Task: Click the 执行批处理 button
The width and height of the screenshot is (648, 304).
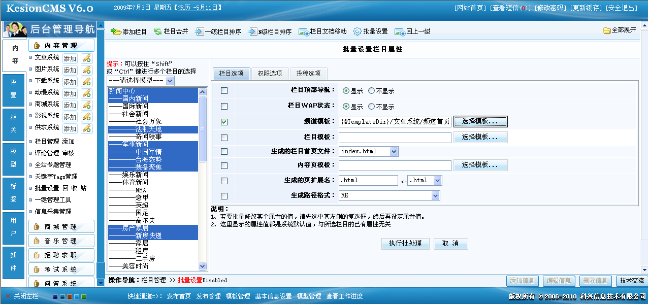Action: (405, 244)
